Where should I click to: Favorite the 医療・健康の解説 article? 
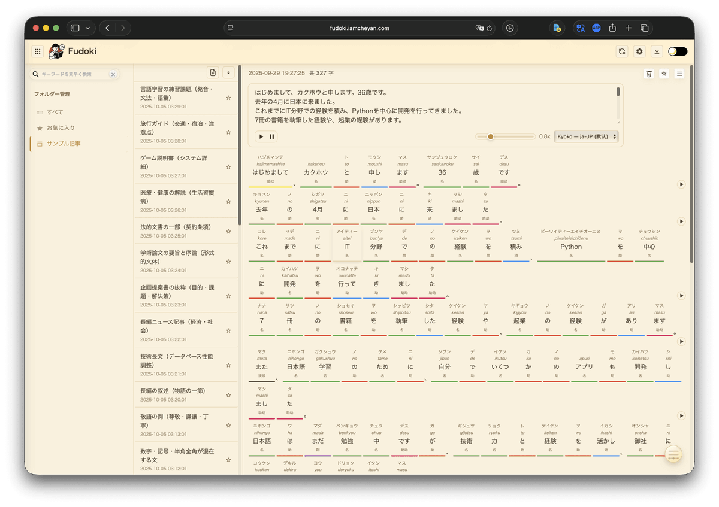pos(228,201)
